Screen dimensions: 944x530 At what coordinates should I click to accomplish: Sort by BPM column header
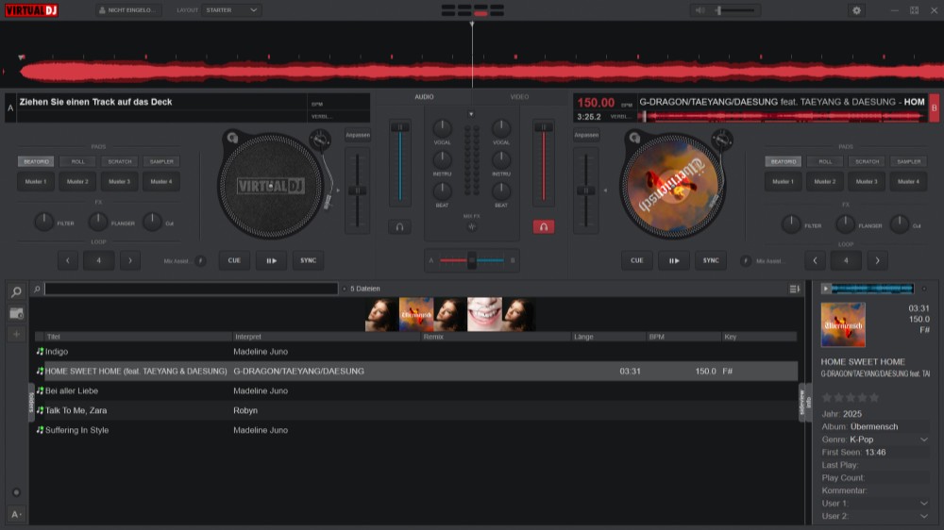click(x=683, y=337)
